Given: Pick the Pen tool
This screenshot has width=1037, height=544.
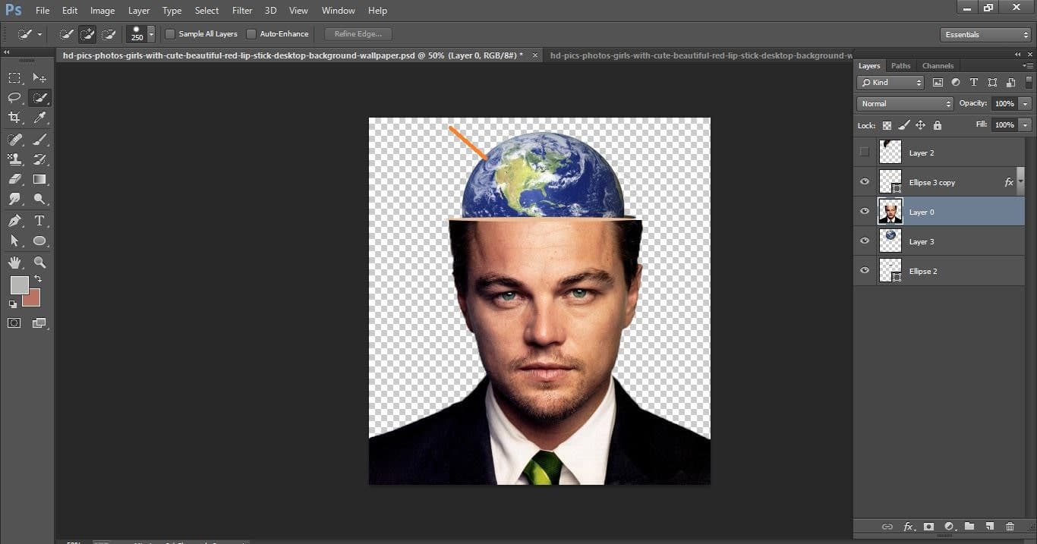Looking at the screenshot, I should point(15,219).
